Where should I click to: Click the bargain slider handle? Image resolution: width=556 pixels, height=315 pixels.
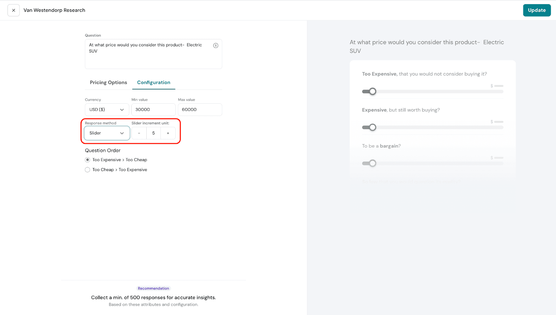pos(373,163)
